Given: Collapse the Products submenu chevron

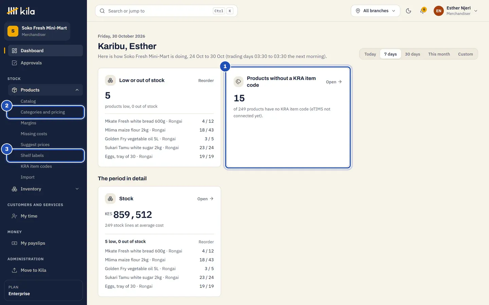Looking at the screenshot, I should point(77,90).
